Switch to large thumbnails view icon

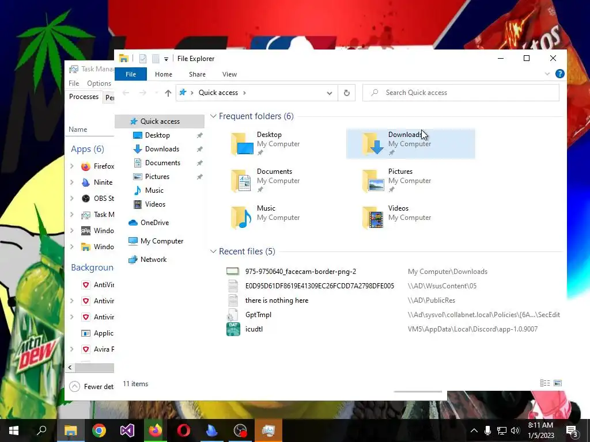558,383
